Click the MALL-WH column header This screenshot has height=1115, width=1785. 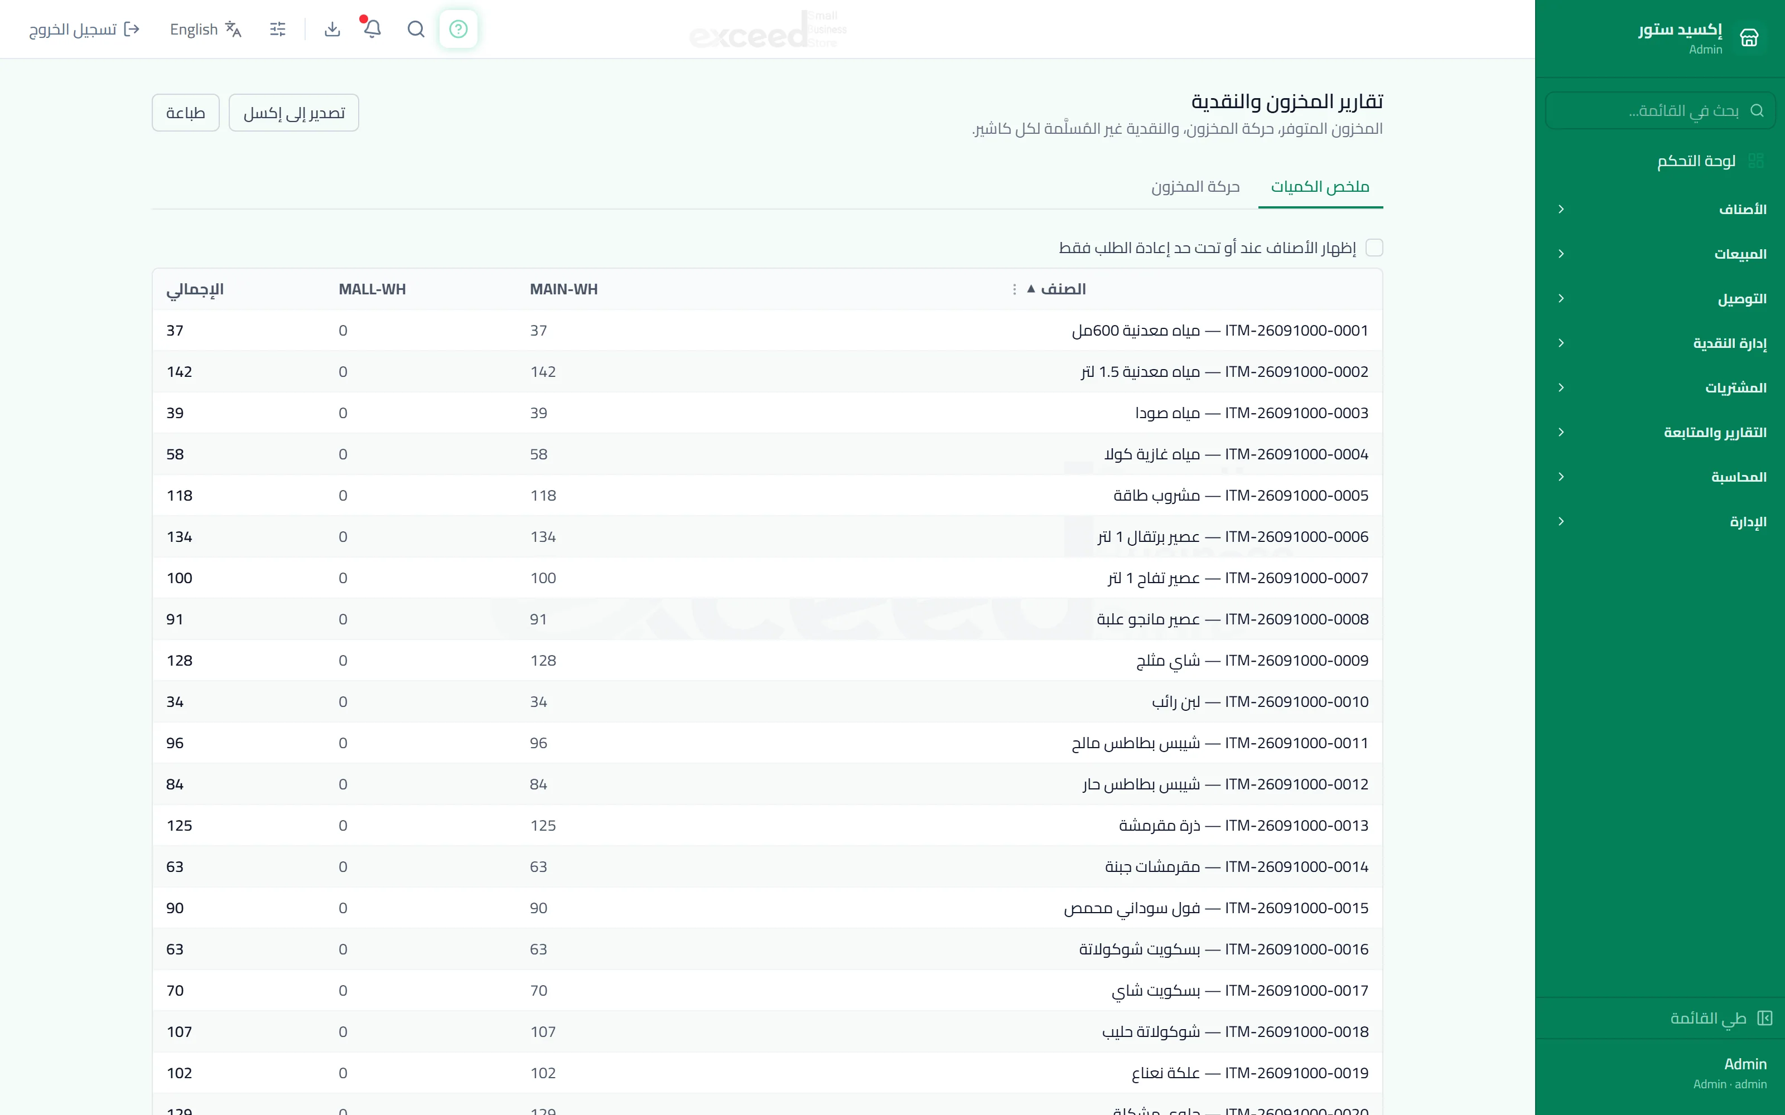tap(373, 289)
